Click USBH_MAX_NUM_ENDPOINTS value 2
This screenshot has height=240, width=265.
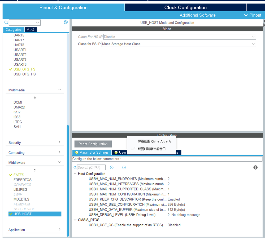click(168, 179)
